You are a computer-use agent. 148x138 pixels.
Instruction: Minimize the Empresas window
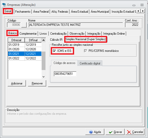(x=134, y=5)
